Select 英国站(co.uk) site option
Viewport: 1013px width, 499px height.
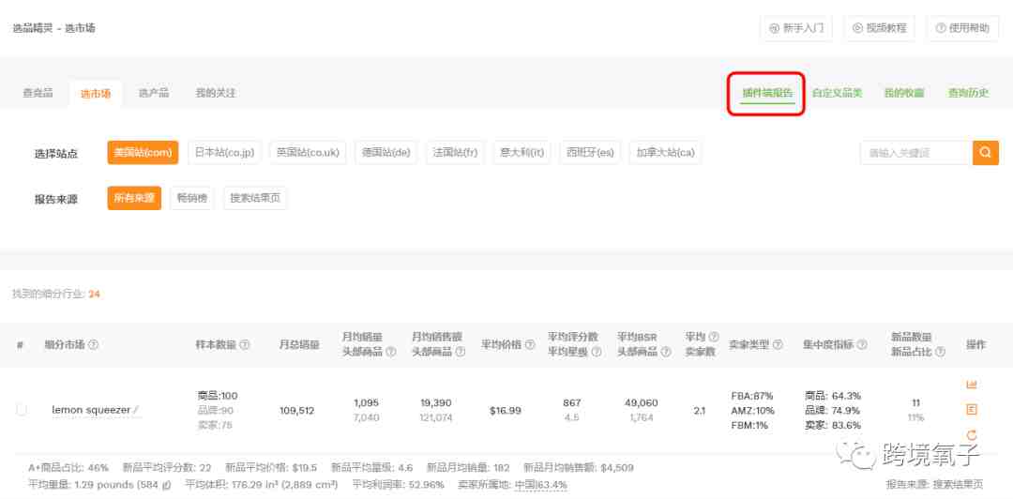[309, 153]
